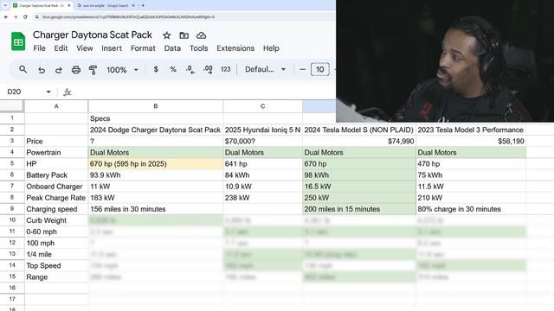Go back in browser
The image size is (554, 311).
tap(6, 17)
